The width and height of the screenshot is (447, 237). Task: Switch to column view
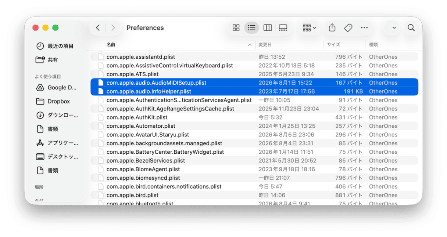[x=268, y=28]
